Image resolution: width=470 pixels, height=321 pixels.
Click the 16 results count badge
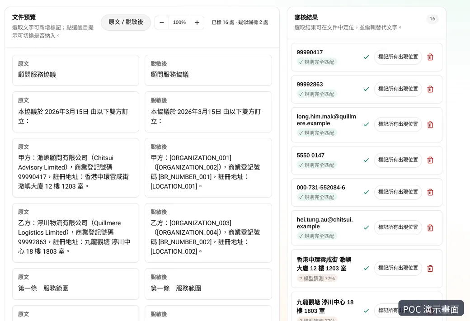pos(432,19)
